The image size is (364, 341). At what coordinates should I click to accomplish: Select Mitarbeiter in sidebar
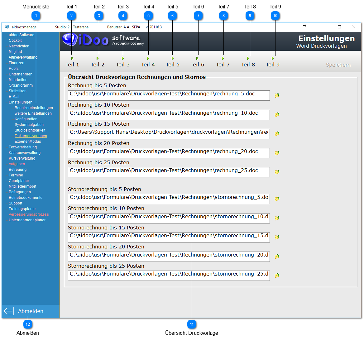(18, 79)
